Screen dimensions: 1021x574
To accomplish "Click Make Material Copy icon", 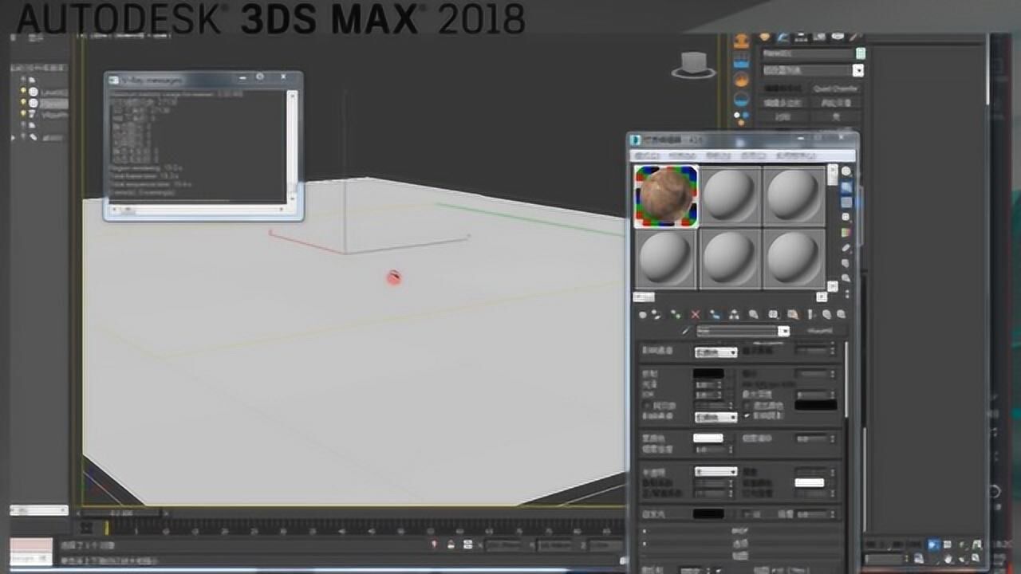I will 715,315.
